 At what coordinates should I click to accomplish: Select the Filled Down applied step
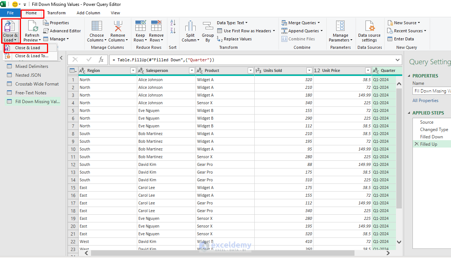coord(432,137)
